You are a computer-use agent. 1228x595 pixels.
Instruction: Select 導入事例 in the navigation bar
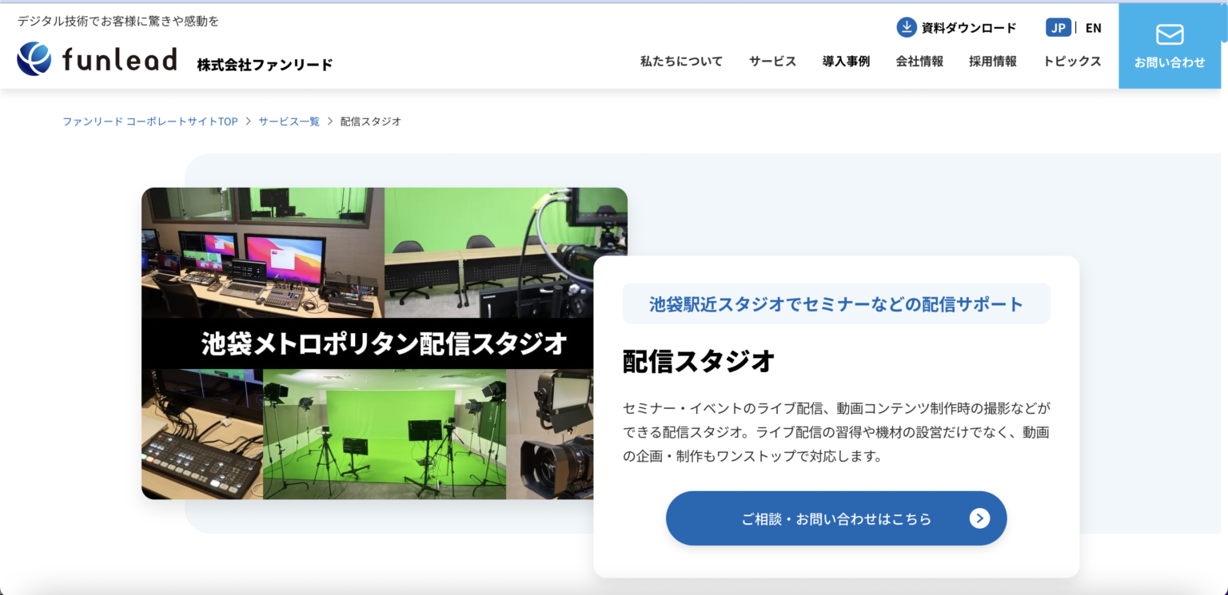(x=845, y=61)
